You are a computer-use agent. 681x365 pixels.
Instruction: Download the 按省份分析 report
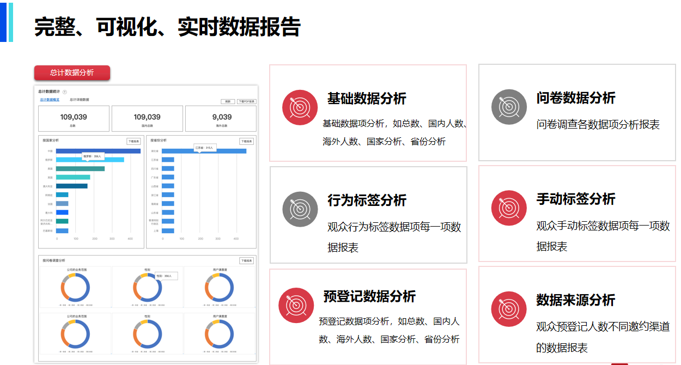pyautogui.click(x=246, y=141)
